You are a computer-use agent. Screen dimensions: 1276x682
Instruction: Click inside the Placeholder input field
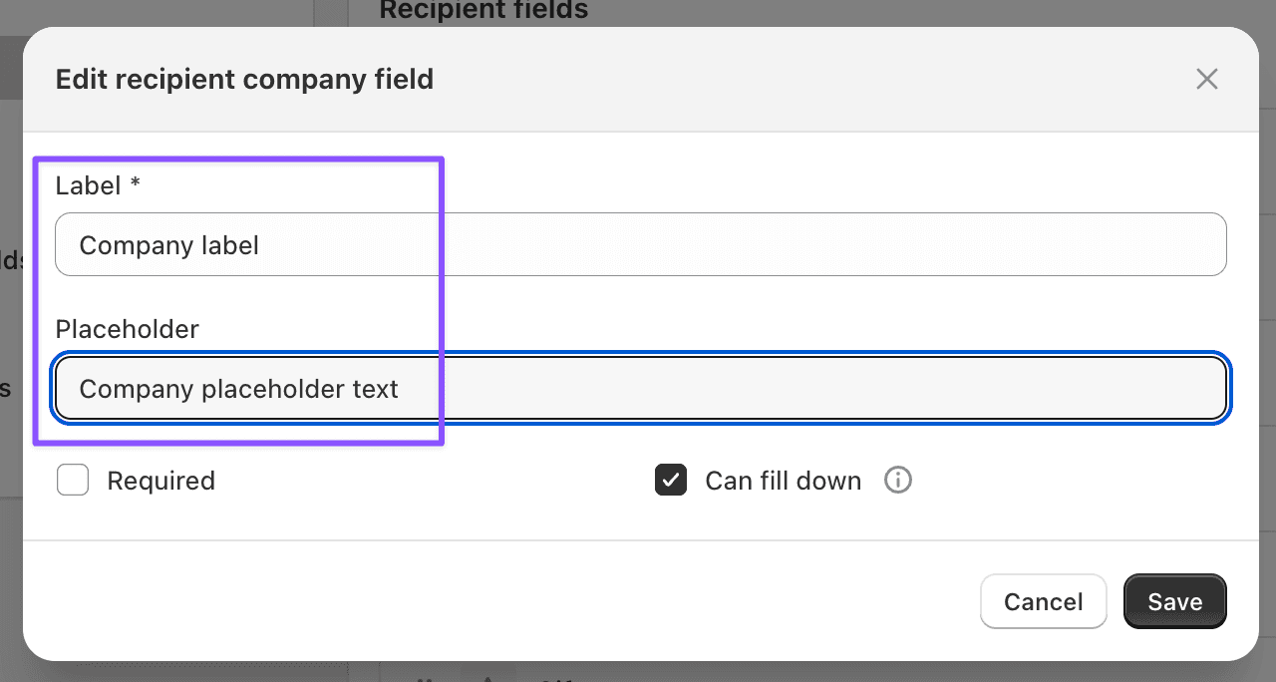tap(640, 388)
